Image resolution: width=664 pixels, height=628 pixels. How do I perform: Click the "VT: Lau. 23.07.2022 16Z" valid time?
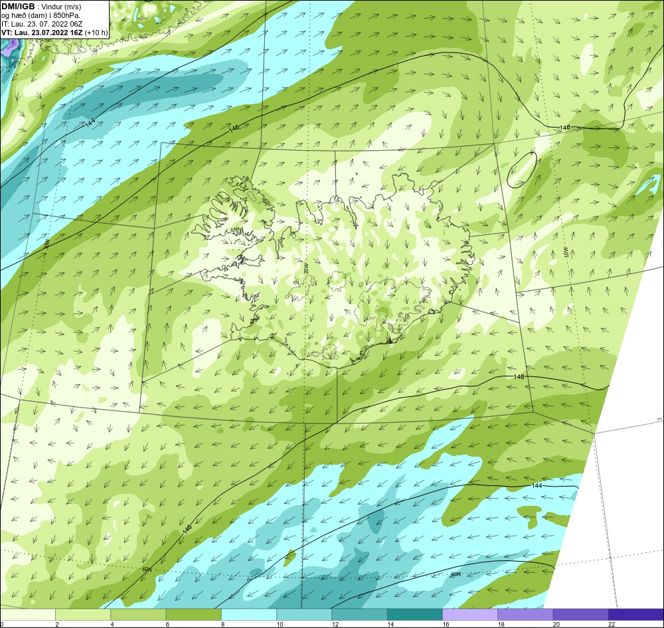42,33
